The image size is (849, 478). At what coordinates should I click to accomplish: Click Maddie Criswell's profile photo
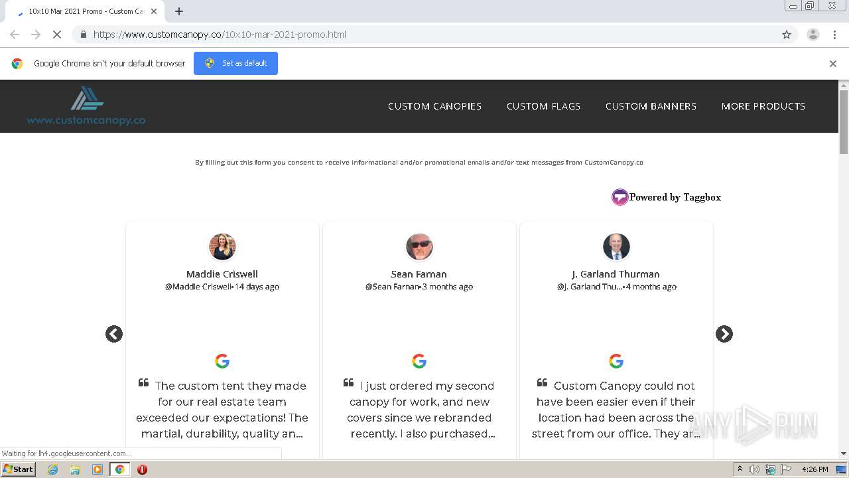click(x=222, y=247)
